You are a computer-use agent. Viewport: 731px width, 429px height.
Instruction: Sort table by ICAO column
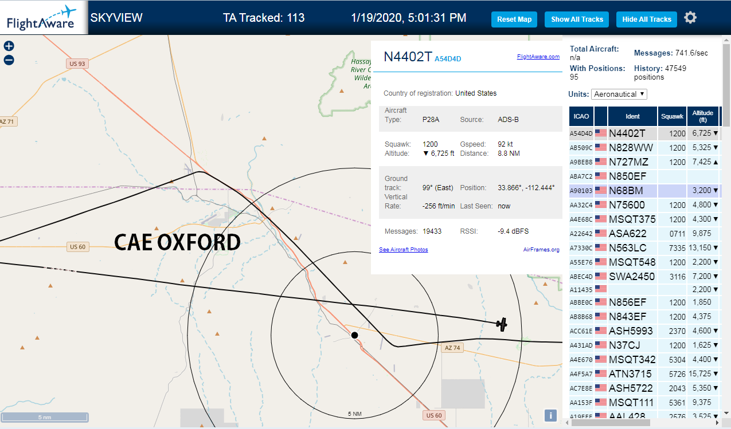click(581, 116)
